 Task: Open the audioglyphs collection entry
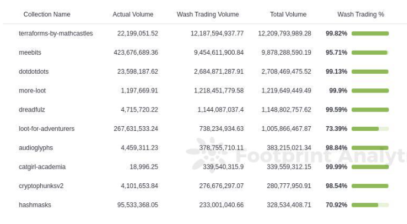(x=36, y=148)
